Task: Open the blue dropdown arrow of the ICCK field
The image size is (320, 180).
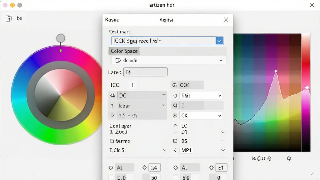Action: [x=219, y=41]
